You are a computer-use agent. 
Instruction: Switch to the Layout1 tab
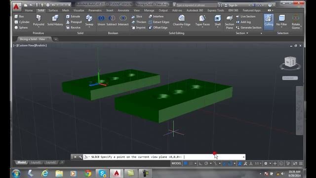coord(36,162)
